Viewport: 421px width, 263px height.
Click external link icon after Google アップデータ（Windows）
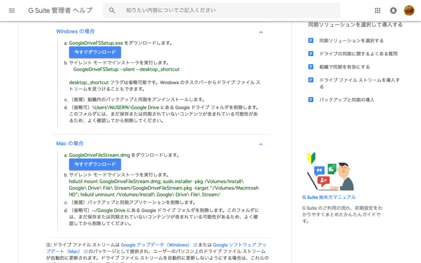point(195,245)
